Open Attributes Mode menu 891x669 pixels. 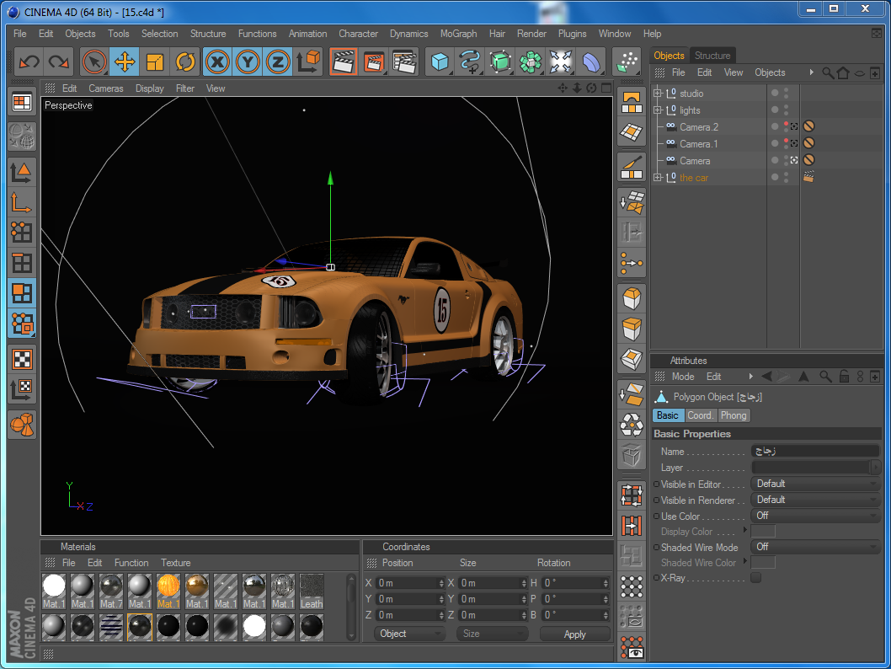click(x=682, y=377)
